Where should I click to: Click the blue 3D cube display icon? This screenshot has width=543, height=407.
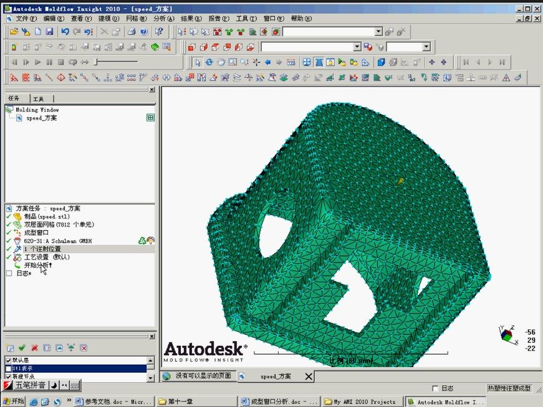click(x=382, y=62)
